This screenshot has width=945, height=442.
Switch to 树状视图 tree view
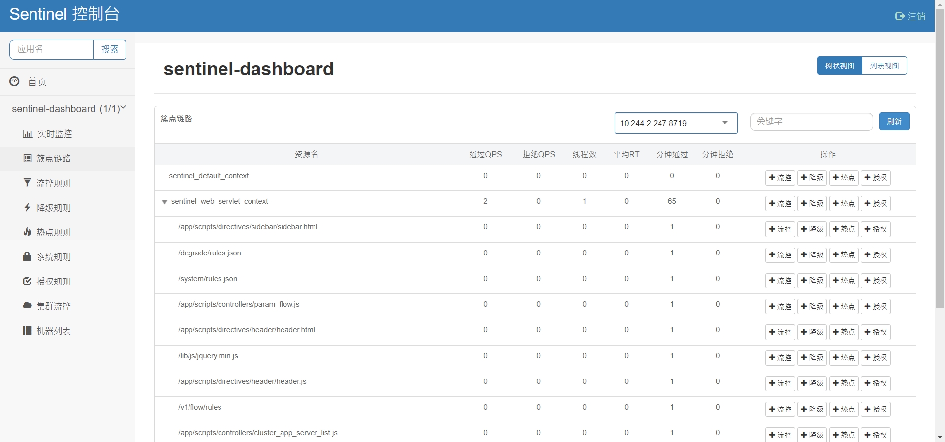(840, 65)
